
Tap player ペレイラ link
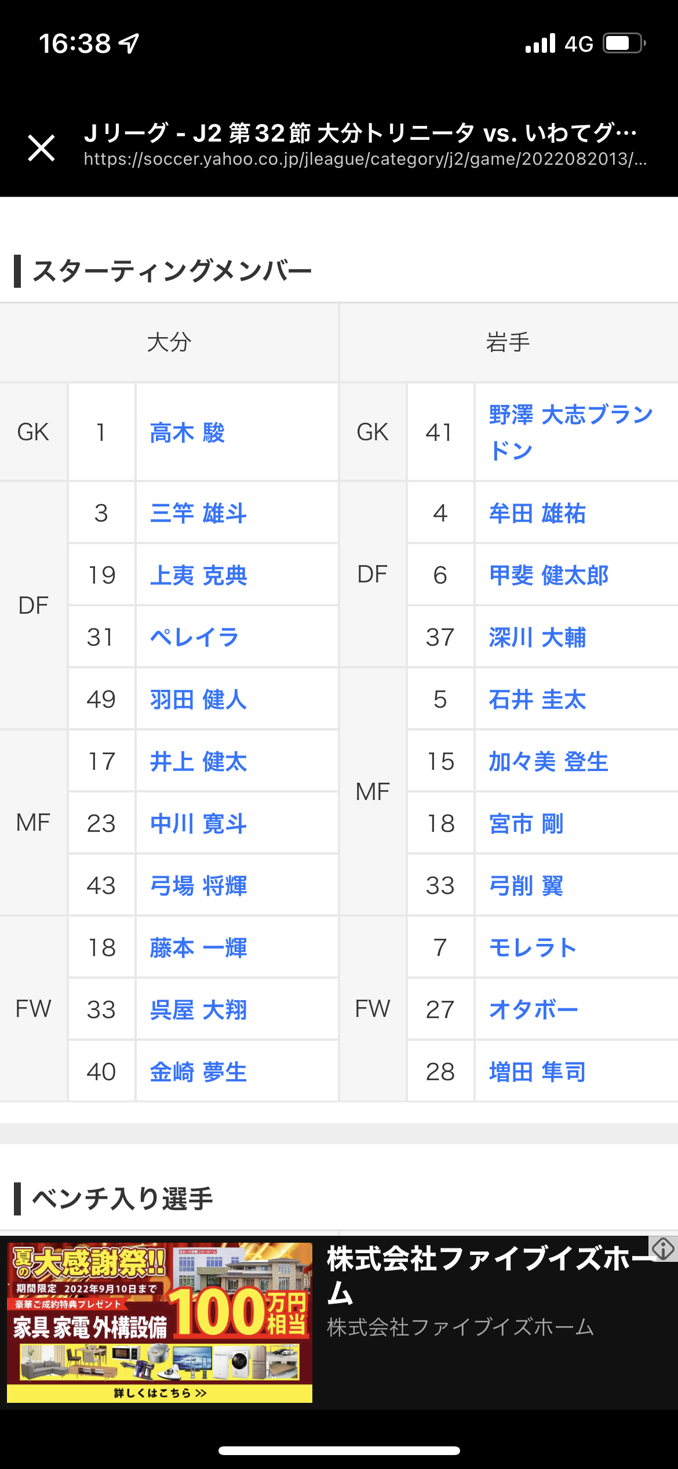[194, 638]
